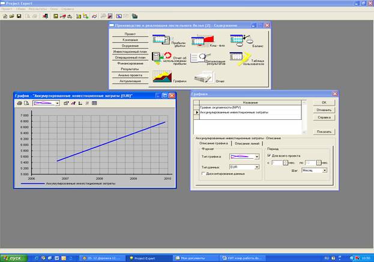This screenshot has width=374, height=262.
Task: Open the Windows пуск start button
Action: coord(14,258)
